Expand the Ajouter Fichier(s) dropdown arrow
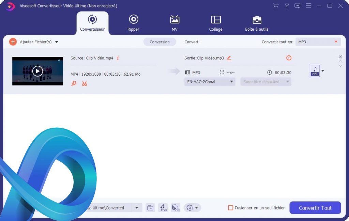 click(x=57, y=42)
